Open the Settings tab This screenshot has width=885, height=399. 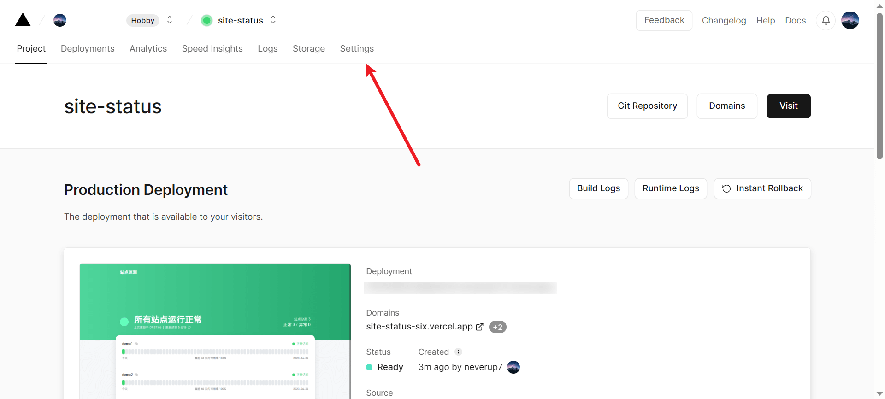point(357,49)
